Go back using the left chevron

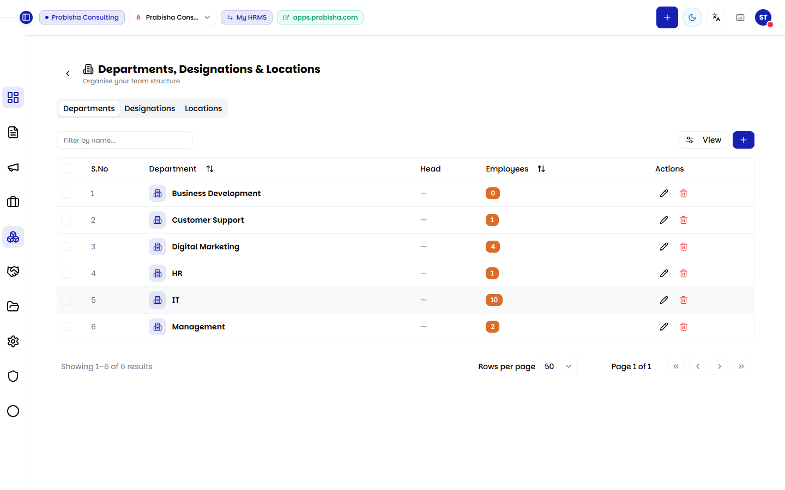point(68,73)
